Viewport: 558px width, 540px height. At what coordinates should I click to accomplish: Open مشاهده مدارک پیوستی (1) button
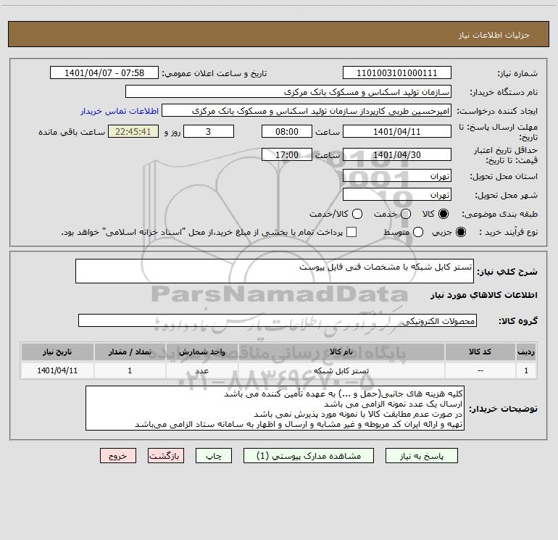pos(309,456)
